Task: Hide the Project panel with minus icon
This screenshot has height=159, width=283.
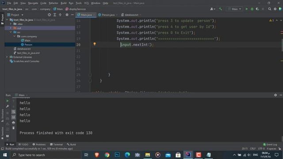Action: coord(73,15)
